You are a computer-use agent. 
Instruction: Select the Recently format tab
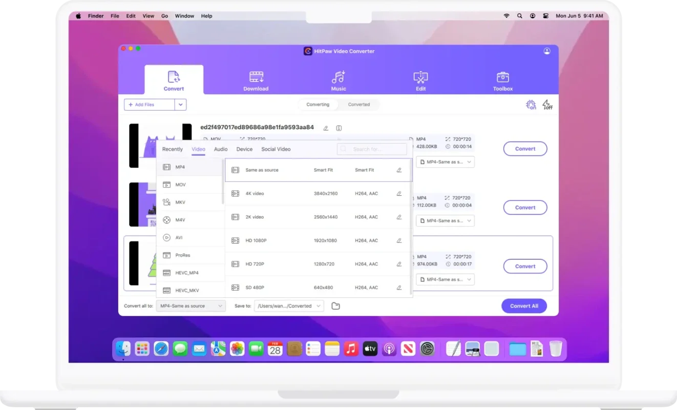point(173,149)
